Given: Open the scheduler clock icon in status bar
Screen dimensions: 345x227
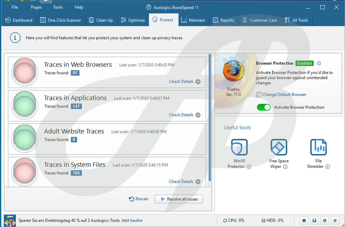Looking at the screenshot, I should [x=304, y=220].
